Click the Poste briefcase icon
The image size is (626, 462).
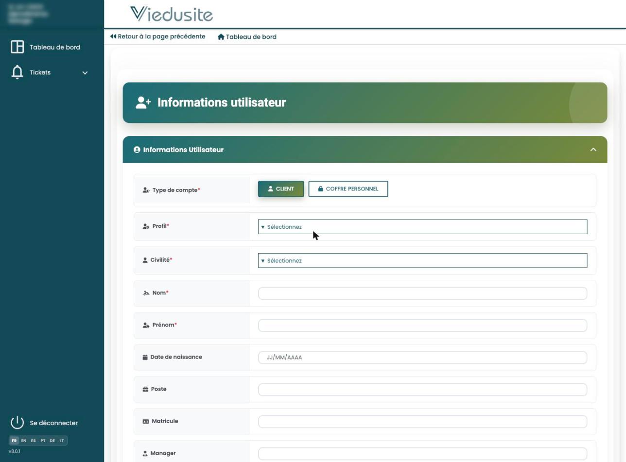[x=145, y=389]
